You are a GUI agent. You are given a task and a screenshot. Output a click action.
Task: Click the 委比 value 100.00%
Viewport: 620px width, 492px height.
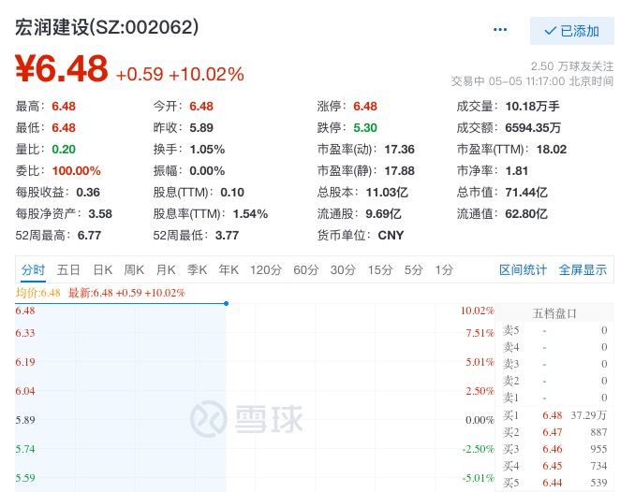(76, 170)
